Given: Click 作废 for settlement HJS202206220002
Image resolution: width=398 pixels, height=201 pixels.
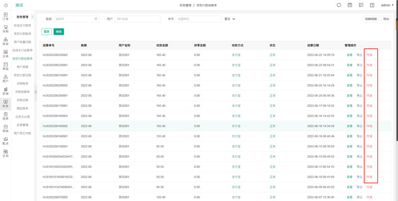Looking at the screenshot, I should [369, 55].
